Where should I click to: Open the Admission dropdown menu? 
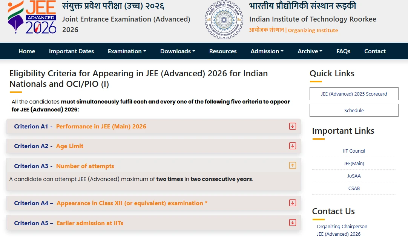click(267, 51)
